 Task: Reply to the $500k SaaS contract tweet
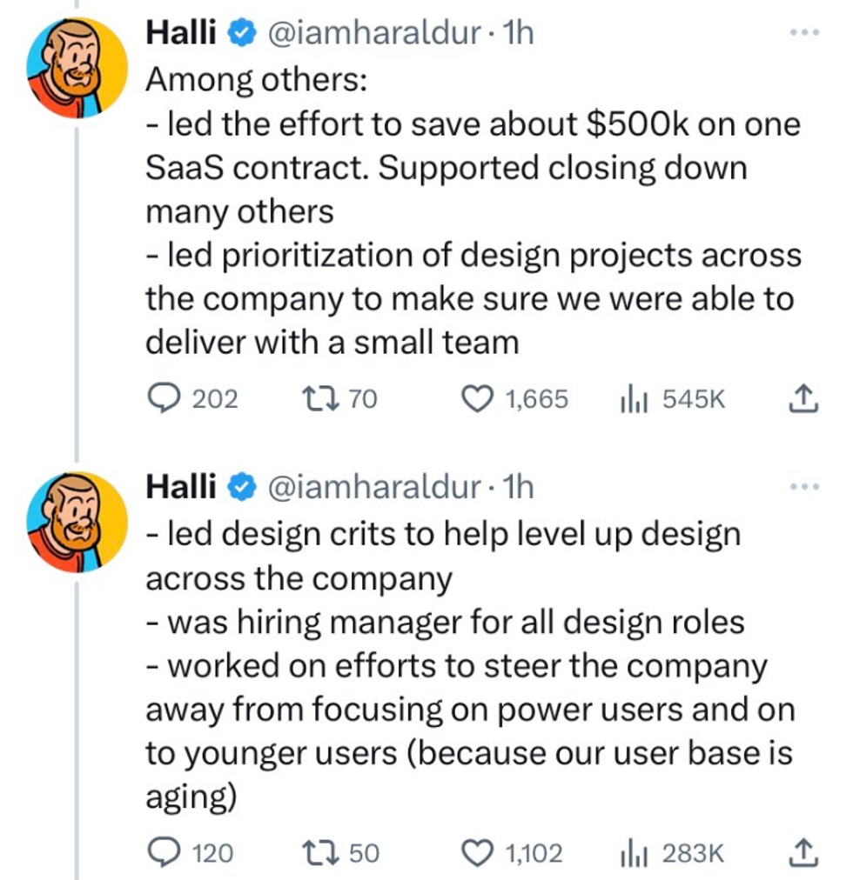(x=164, y=399)
